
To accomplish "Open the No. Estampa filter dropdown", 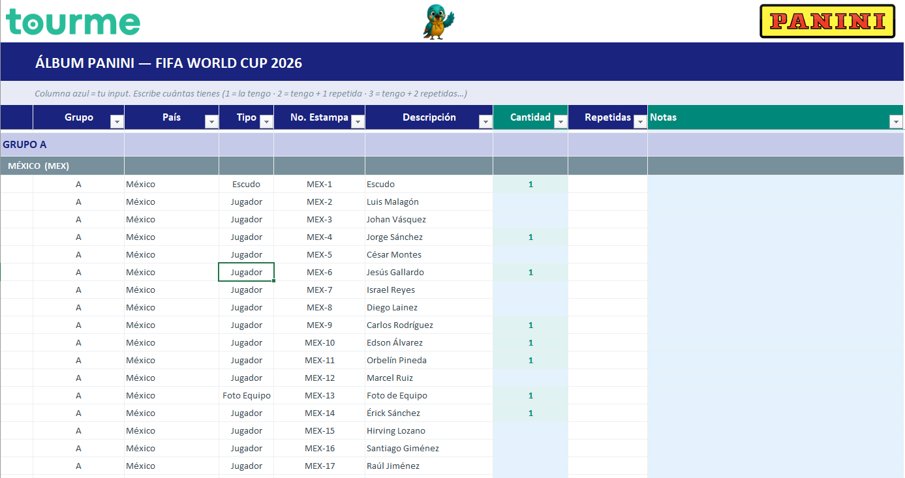I will 358,122.
